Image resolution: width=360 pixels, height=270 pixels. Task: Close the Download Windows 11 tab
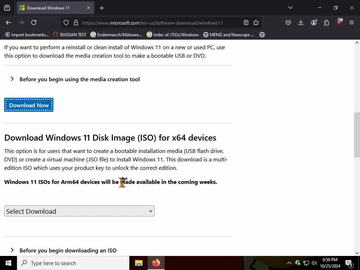(89, 8)
